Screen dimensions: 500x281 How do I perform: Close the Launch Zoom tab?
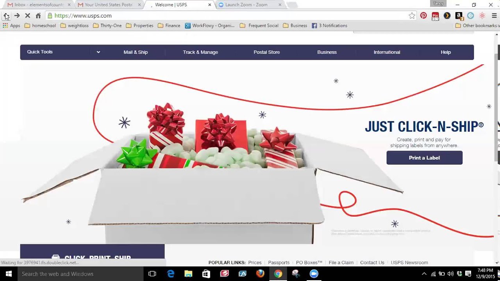point(280,5)
